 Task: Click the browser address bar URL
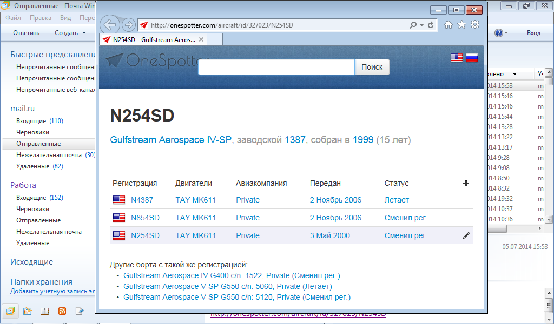click(x=222, y=25)
